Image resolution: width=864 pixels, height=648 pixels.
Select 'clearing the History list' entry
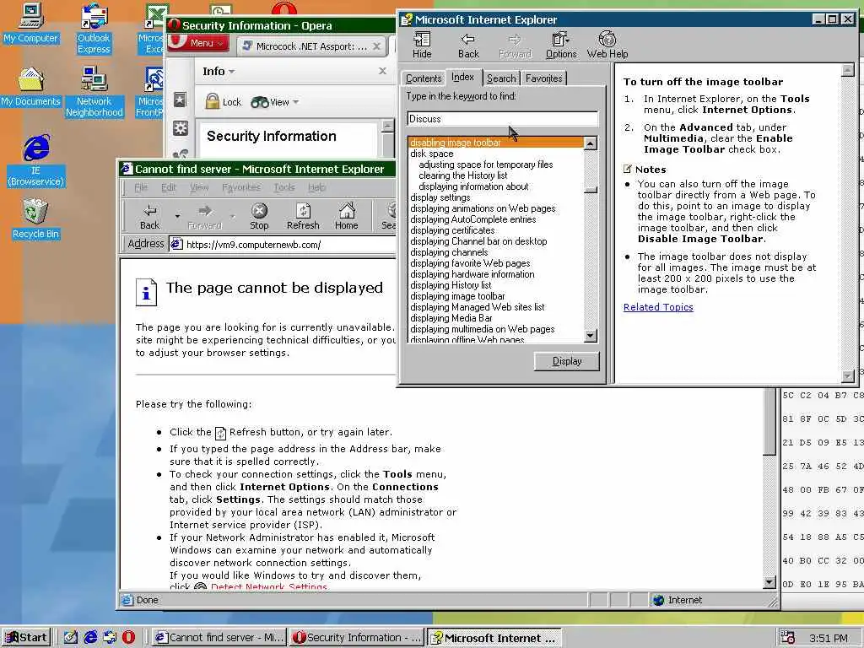pos(463,175)
